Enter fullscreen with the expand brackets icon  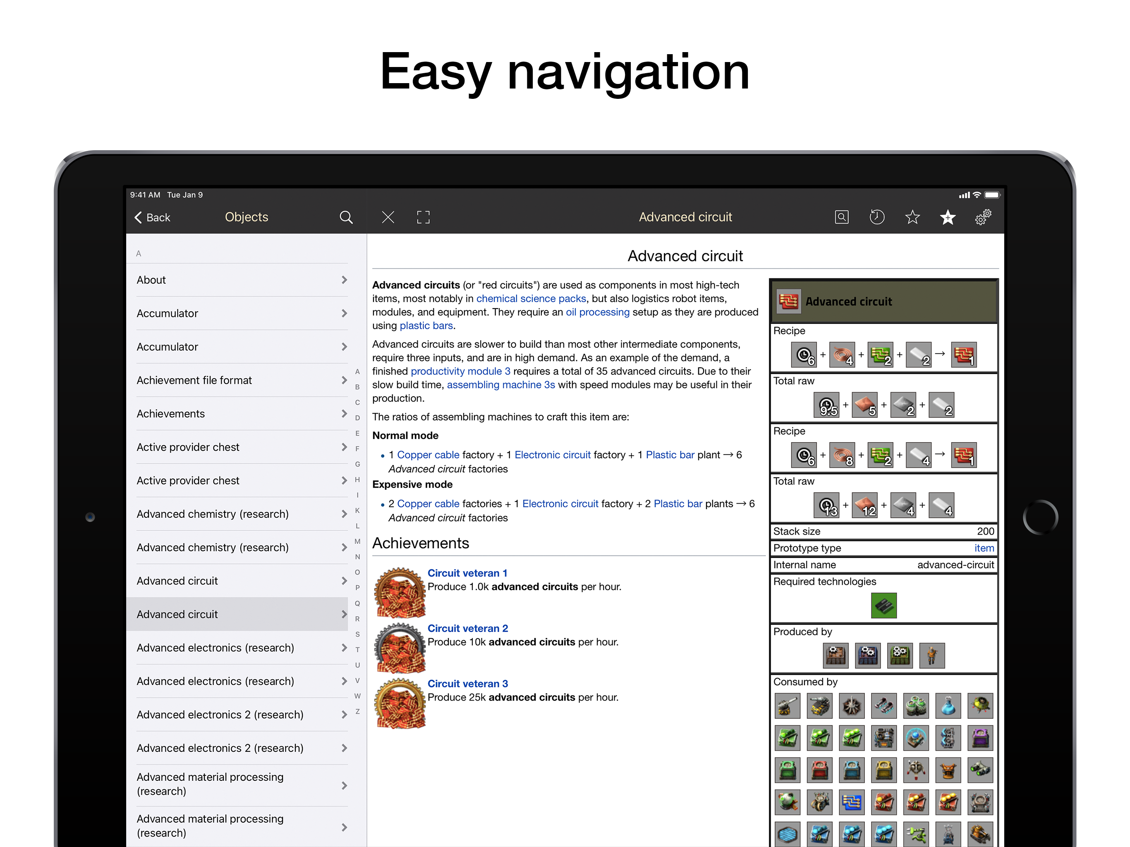coord(423,217)
